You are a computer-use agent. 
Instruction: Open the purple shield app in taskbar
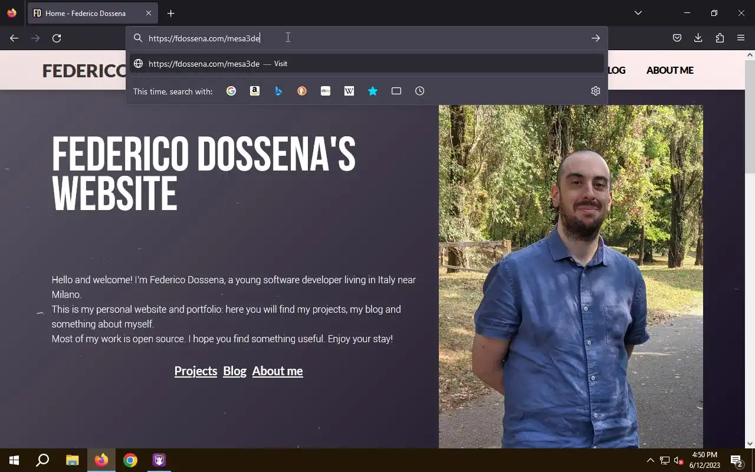click(x=159, y=460)
